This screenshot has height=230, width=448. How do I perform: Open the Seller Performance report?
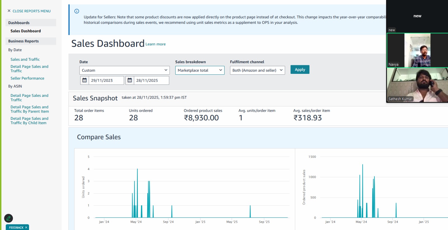click(27, 78)
